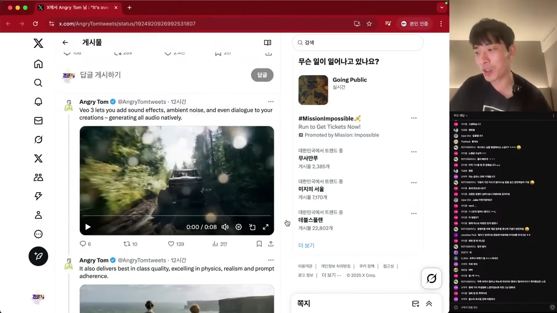This screenshot has height=313, width=557.
Task: Share the Veo 3 audio tweet
Action: tap(271, 244)
